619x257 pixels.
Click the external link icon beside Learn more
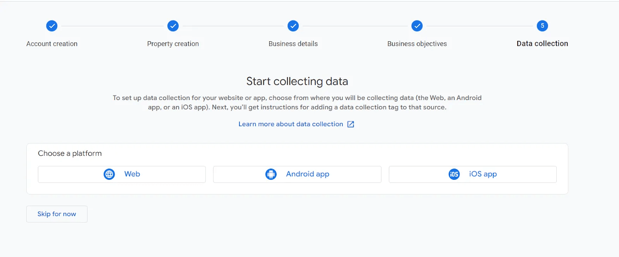[351, 124]
